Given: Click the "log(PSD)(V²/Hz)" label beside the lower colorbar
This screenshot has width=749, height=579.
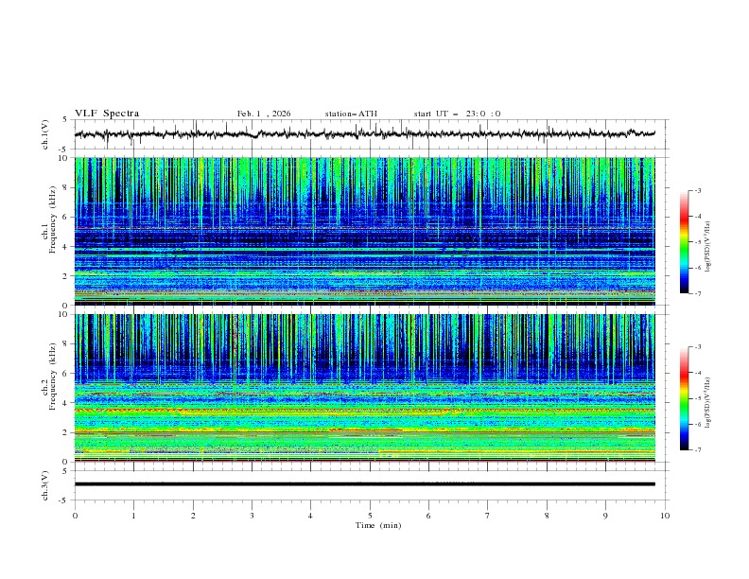Looking at the screenshot, I should click(x=708, y=402).
